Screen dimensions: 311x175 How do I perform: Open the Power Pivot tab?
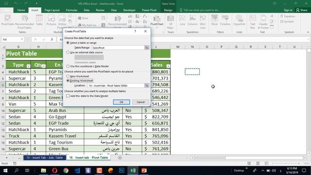point(149,10)
